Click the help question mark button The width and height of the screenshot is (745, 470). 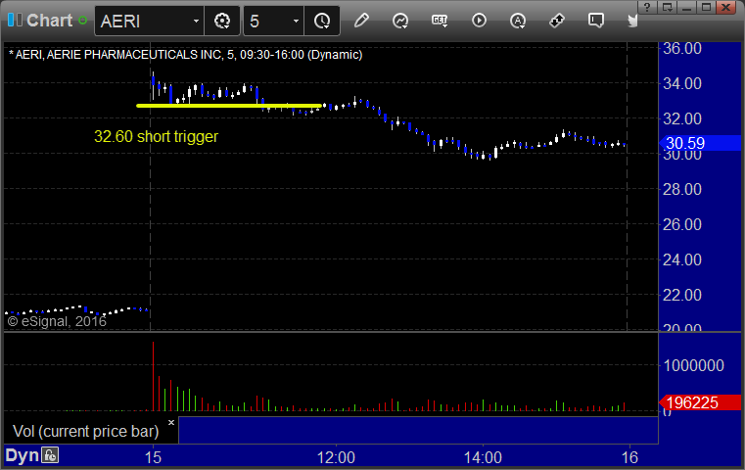[x=647, y=7]
